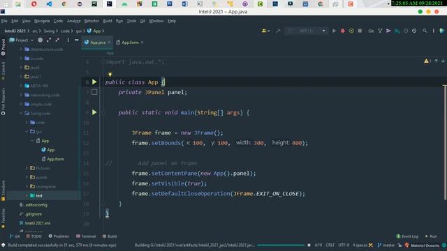The image size is (447, 251).
Task: Run with coverage icon in toolbar
Action: tap(351, 31)
